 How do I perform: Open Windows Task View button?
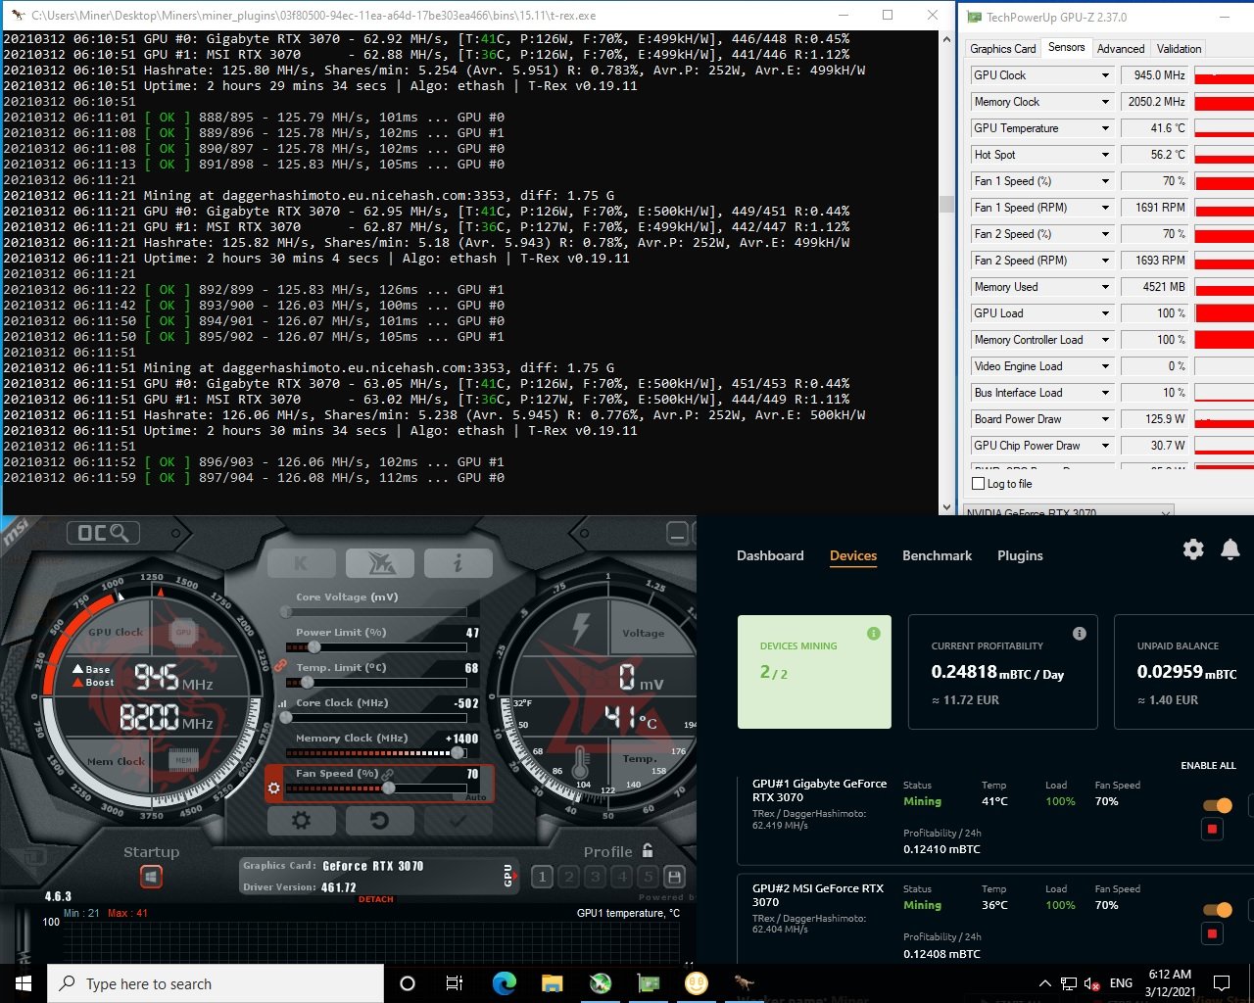click(455, 983)
